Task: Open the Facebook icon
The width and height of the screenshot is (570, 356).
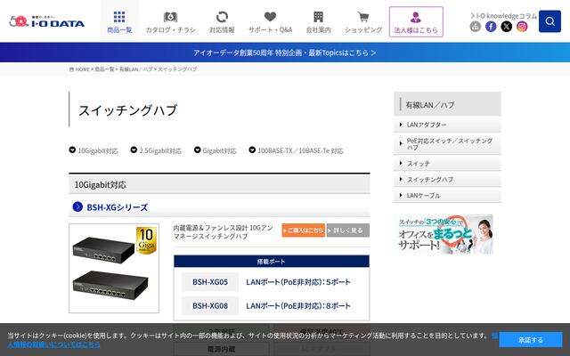Action: coord(491,26)
